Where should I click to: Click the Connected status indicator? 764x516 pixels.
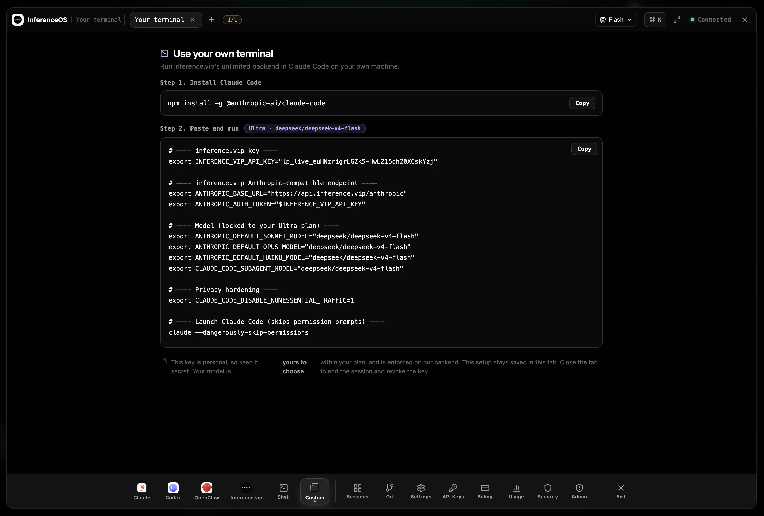tap(710, 20)
